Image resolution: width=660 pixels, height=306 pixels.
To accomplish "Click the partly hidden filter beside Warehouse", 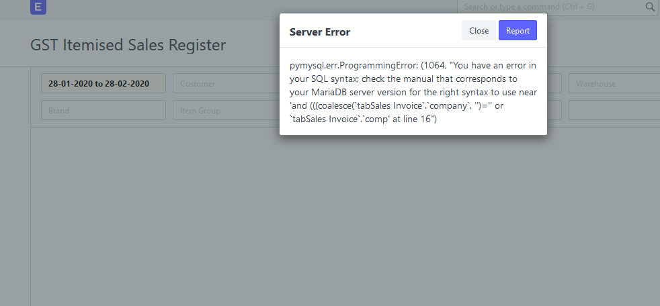I will pos(554,84).
